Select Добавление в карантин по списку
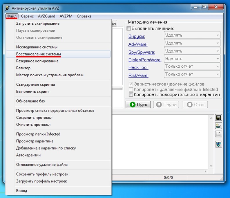The width and height of the screenshot is (230, 198). coord(58,148)
